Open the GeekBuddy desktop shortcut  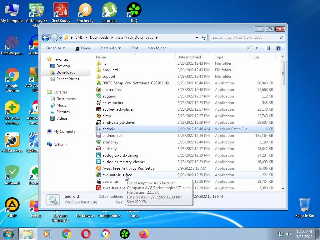click(x=61, y=12)
